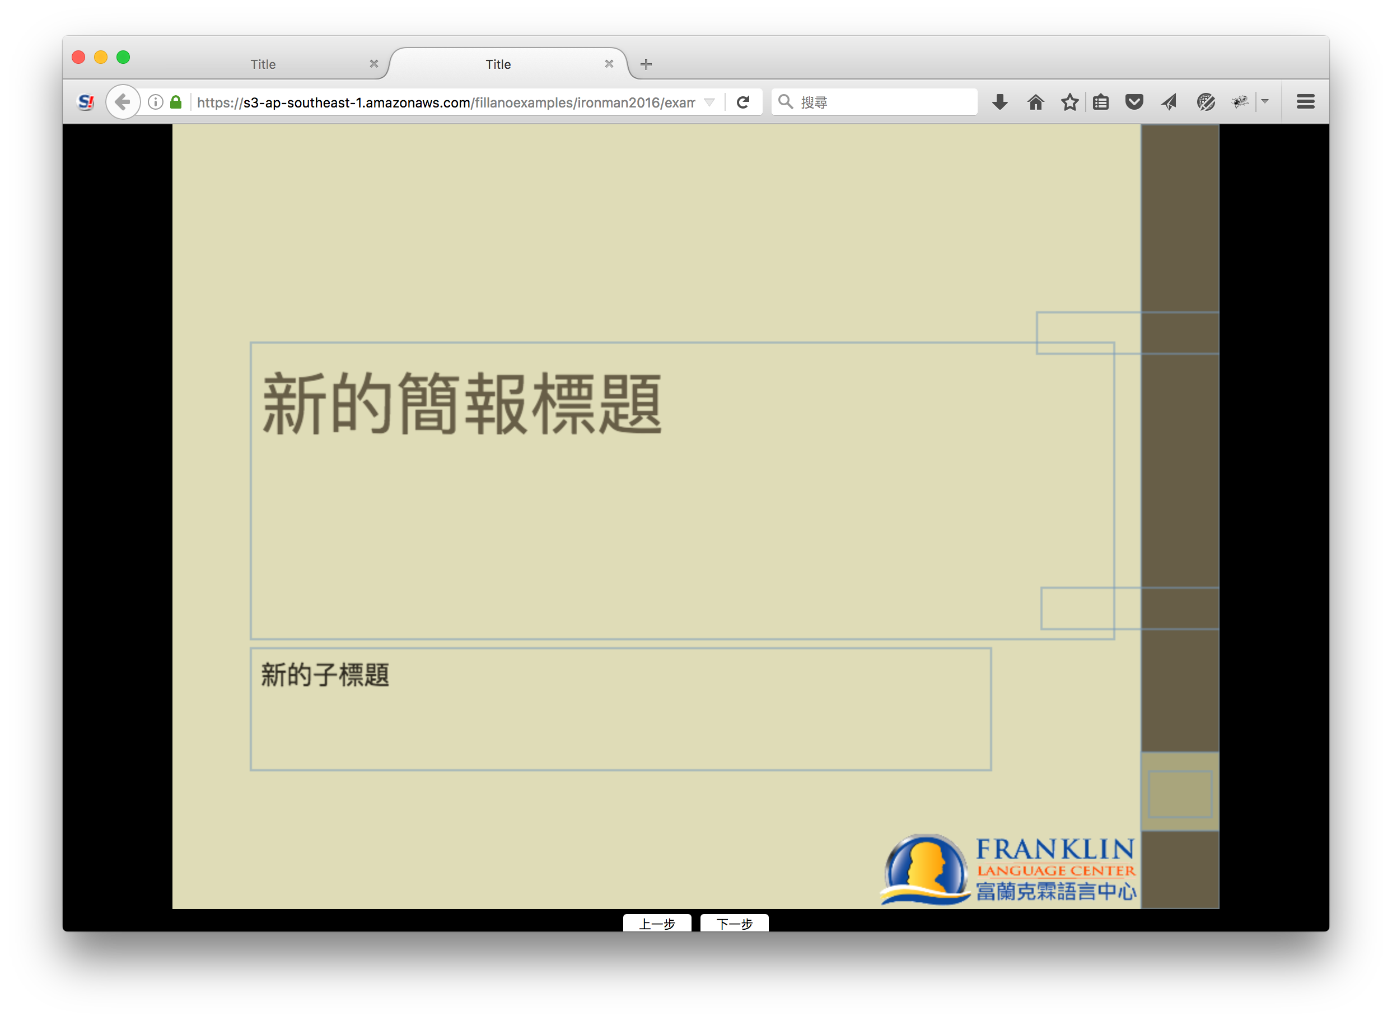The image size is (1392, 1021).
Task: Save page to Pocket icon
Action: 1134,102
